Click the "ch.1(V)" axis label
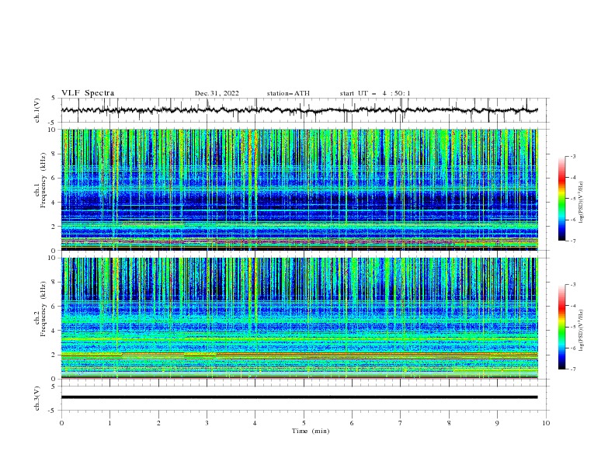The image size is (615, 475). (37, 110)
